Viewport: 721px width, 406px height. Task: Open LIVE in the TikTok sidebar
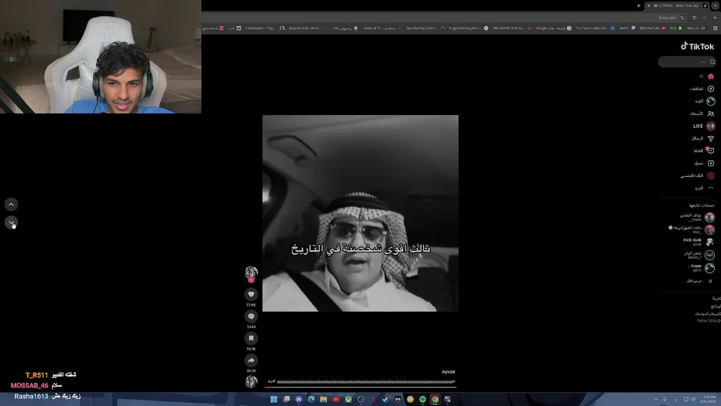pos(704,126)
